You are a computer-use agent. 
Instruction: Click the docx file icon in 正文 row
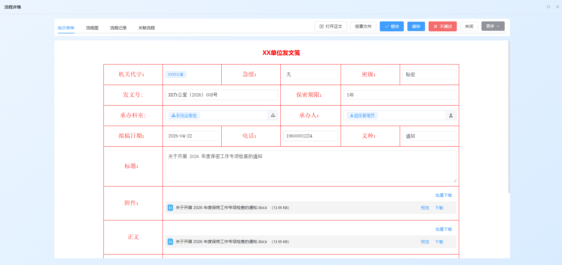[x=170, y=242]
